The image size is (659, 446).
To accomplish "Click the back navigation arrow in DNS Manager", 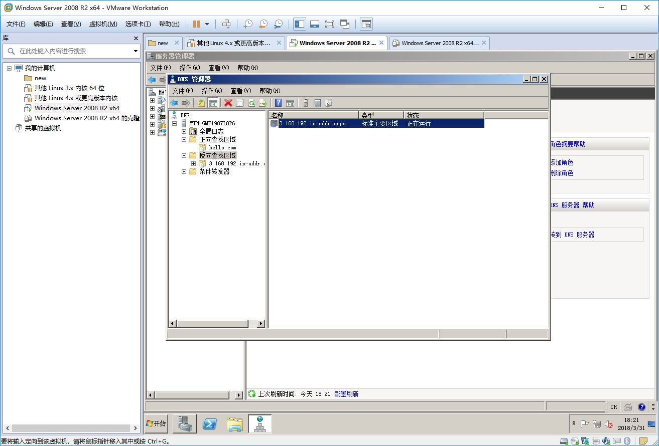I will (x=175, y=103).
